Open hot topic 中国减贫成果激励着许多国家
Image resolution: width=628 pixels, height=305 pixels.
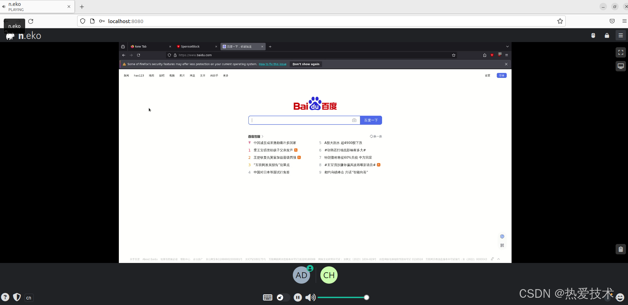(x=275, y=143)
